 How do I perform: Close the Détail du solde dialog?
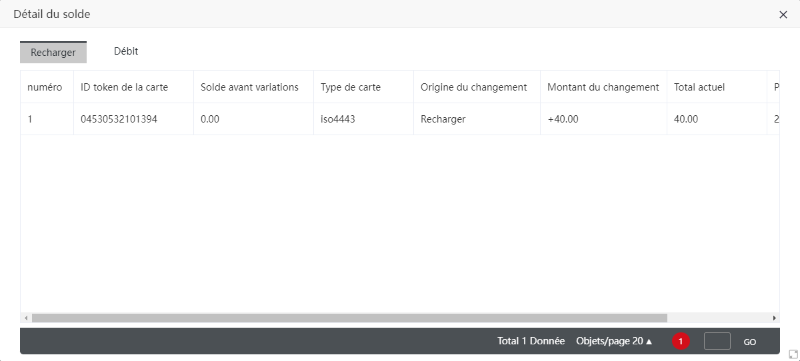(x=783, y=15)
